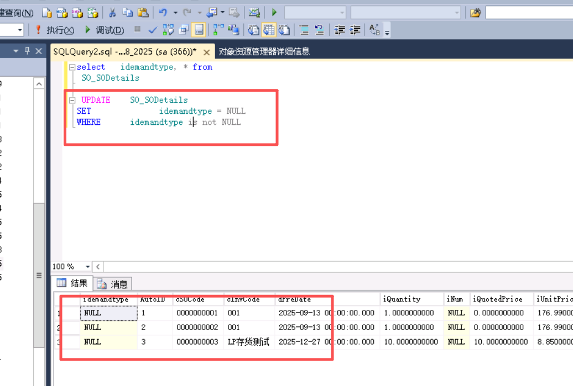Click the Paste clipboard icon
This screenshot has height=386, width=573.
[143, 12]
